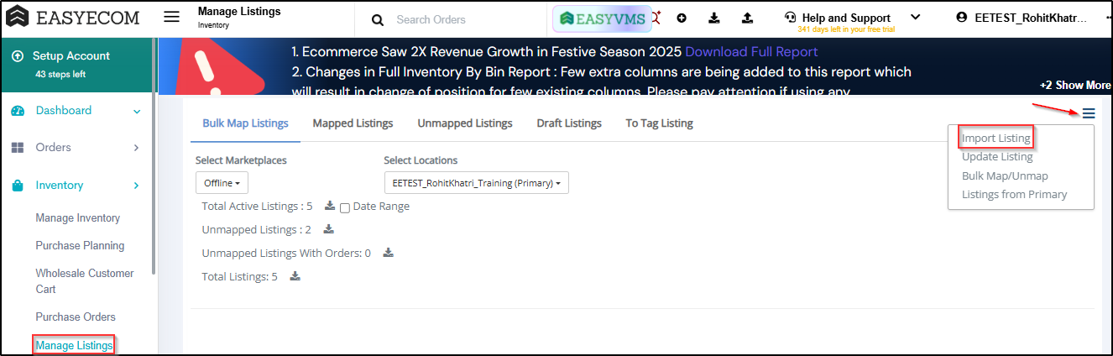Download the Total Active Listings report
1113x356 pixels.
point(330,206)
